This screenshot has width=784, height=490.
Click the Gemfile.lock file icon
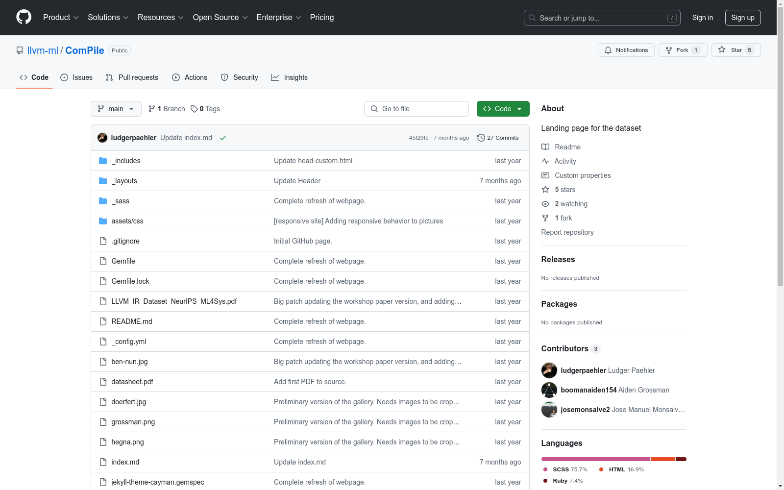(x=103, y=281)
